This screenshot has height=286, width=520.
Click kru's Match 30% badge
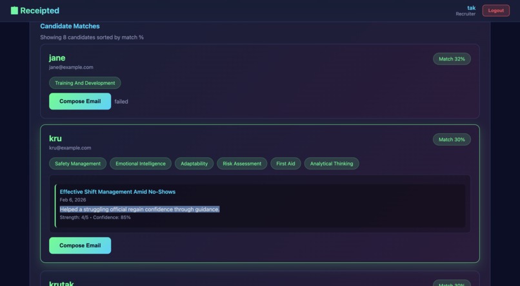coord(452,140)
